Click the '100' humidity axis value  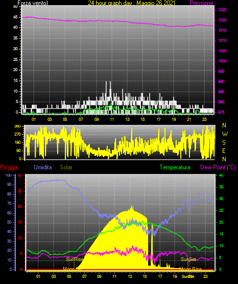[x=8, y=176]
